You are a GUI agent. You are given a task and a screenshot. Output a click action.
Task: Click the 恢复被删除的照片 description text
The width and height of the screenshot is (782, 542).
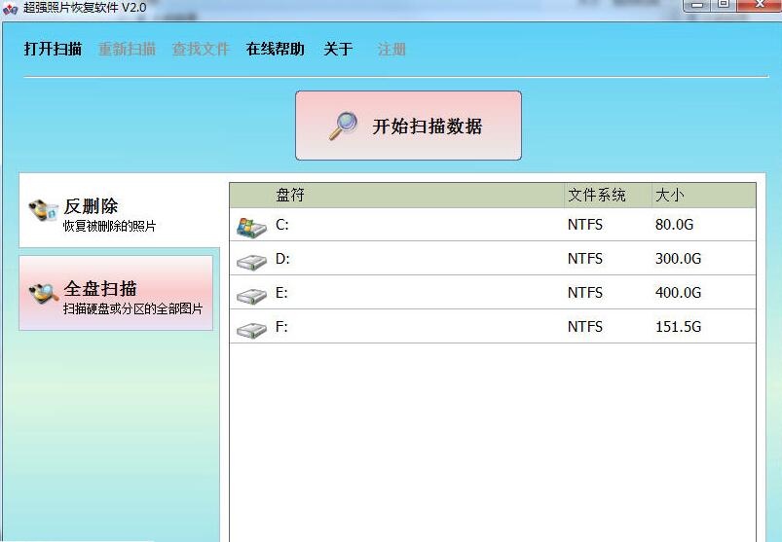click(110, 226)
